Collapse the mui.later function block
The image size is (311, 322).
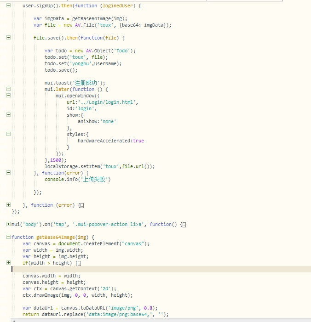(x=8, y=89)
